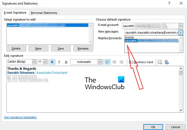Click the signature list scroll up arrow
Image resolution: width=187 pixels, height=130 pixels.
(91, 26)
